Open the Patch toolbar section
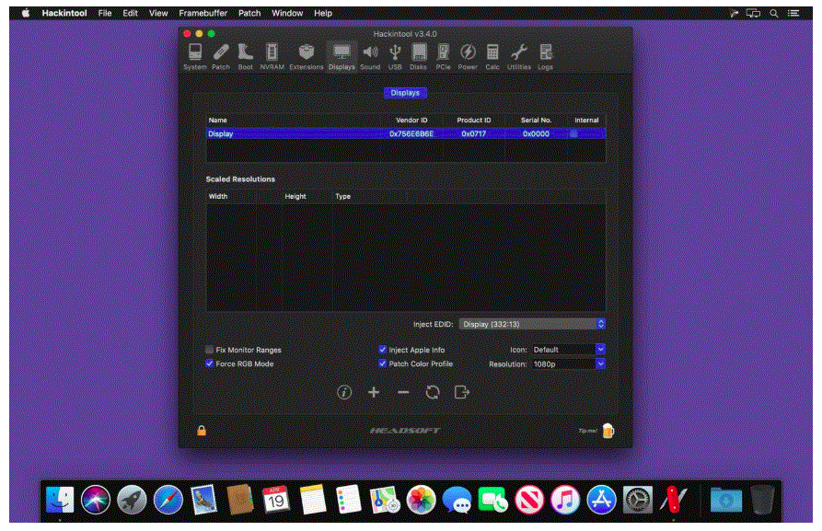This screenshot has width=822, height=531. tap(221, 57)
